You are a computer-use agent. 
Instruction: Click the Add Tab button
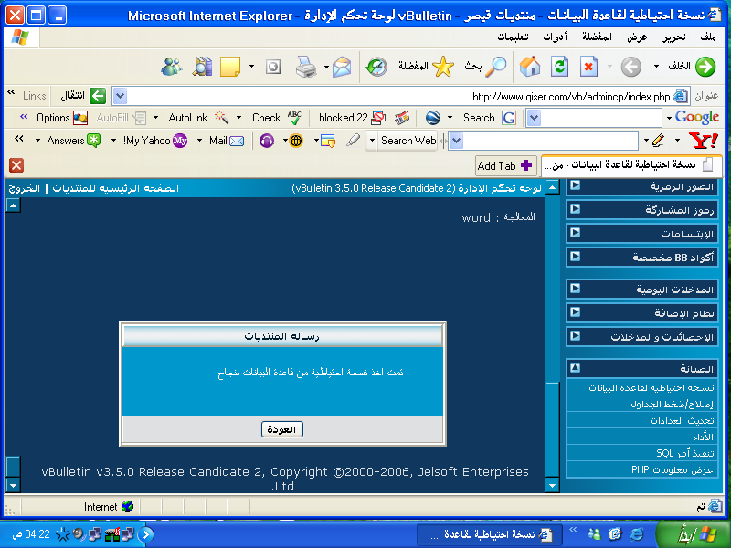(x=505, y=165)
